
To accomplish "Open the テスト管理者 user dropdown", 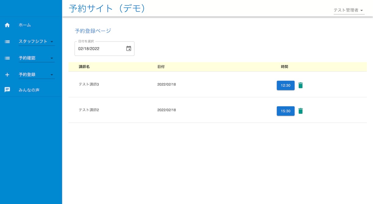I will (x=349, y=10).
